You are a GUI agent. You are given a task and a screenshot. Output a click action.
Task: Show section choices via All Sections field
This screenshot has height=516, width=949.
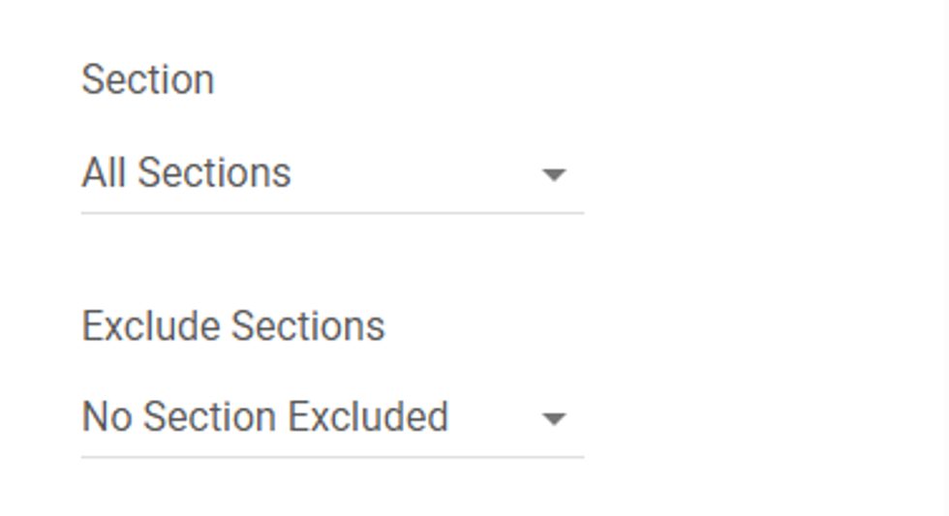(332, 174)
